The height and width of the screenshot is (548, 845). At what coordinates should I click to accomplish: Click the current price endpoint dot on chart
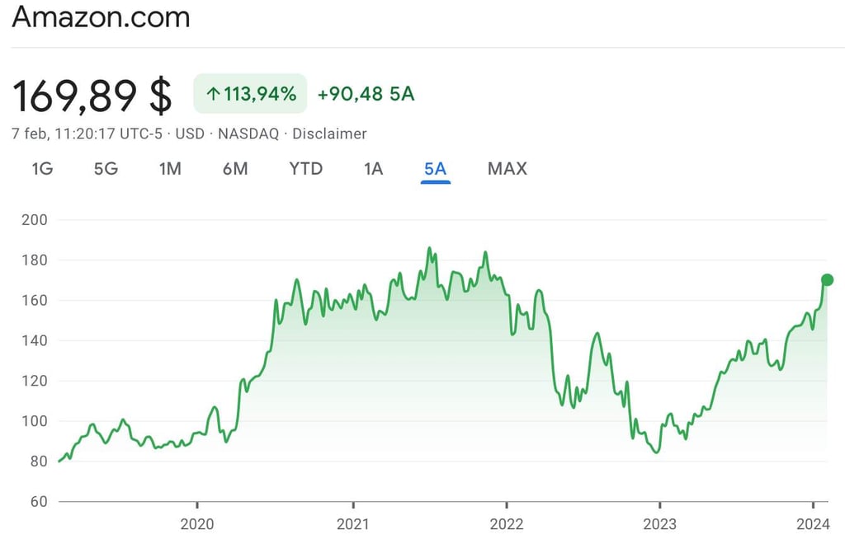tap(828, 280)
